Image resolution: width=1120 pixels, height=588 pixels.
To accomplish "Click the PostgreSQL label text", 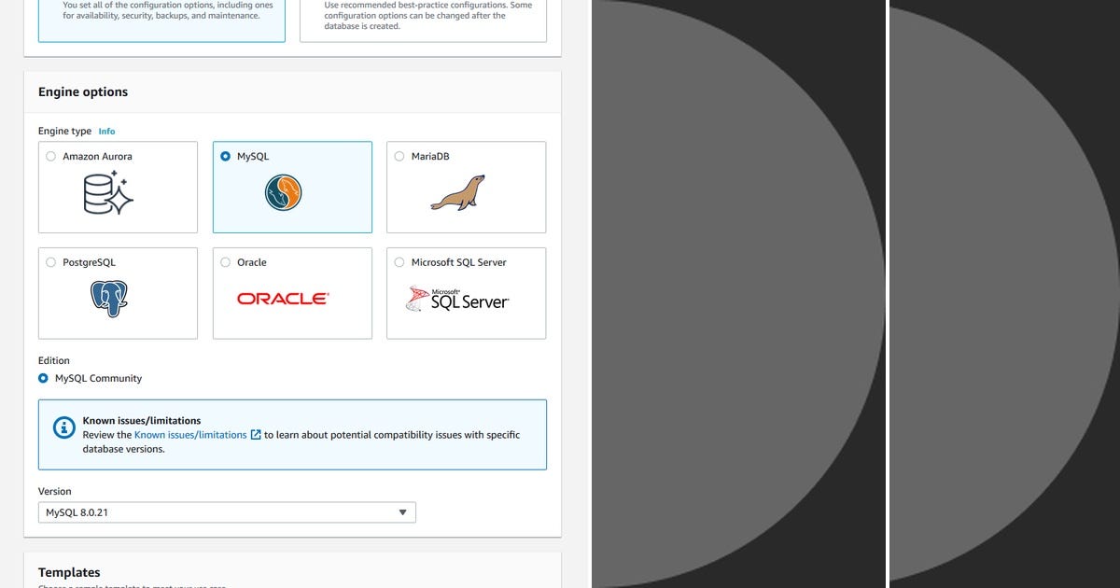I will pyautogui.click(x=89, y=262).
